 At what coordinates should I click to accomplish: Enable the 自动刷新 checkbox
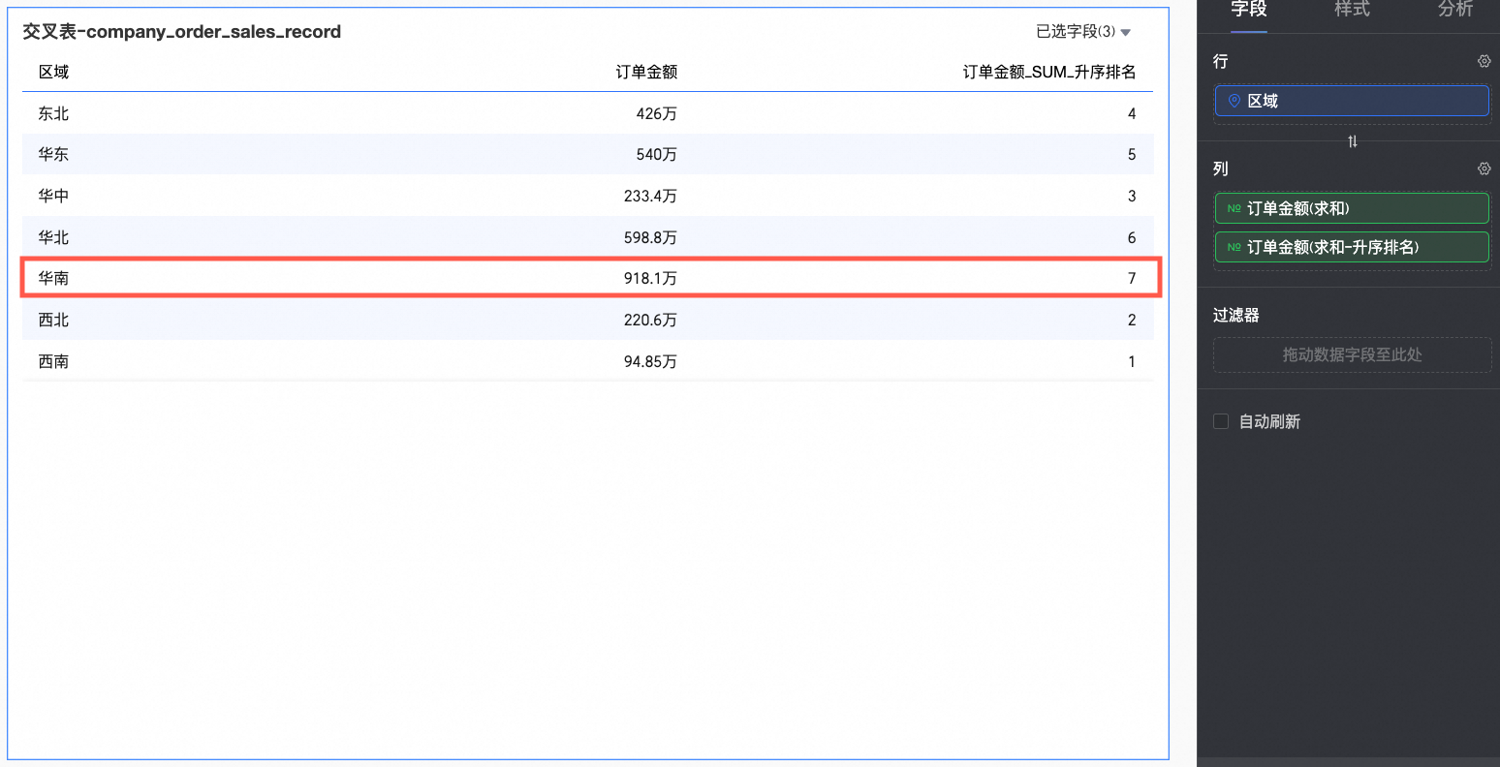pos(1221,421)
